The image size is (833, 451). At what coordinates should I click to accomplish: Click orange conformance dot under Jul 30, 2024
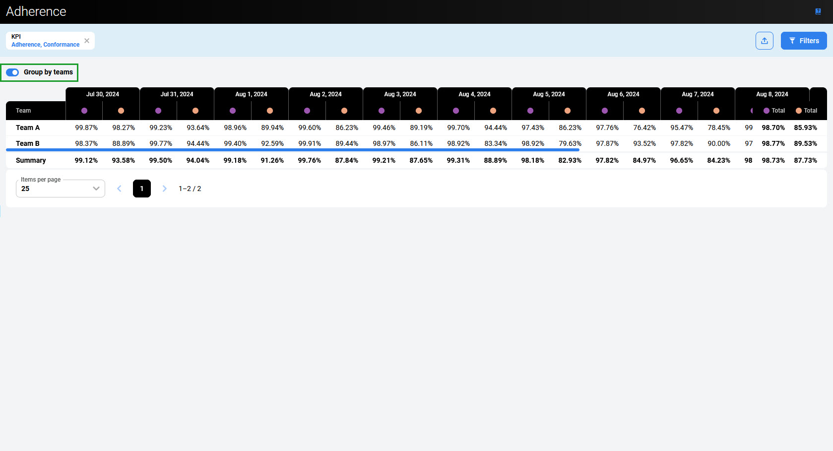121,111
